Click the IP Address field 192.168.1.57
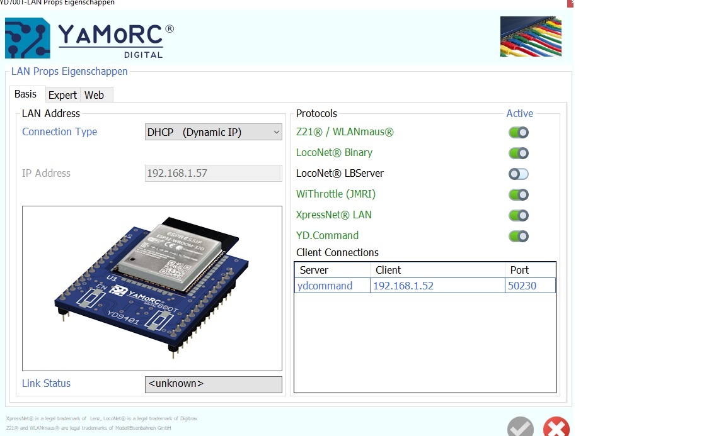Image resolution: width=726 pixels, height=436 pixels. click(x=214, y=174)
